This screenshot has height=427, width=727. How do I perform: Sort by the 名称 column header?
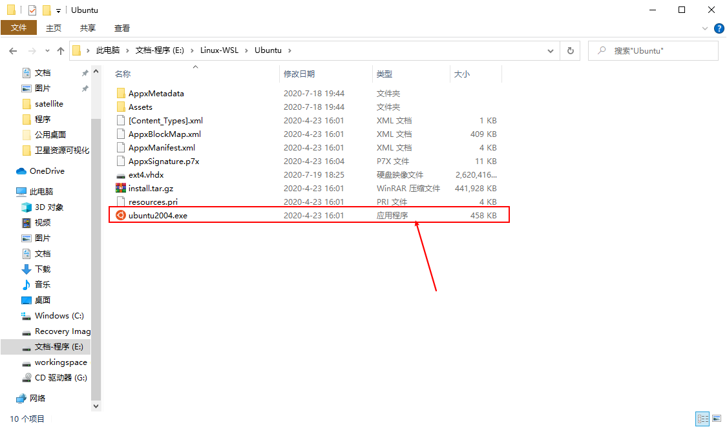pyautogui.click(x=123, y=74)
